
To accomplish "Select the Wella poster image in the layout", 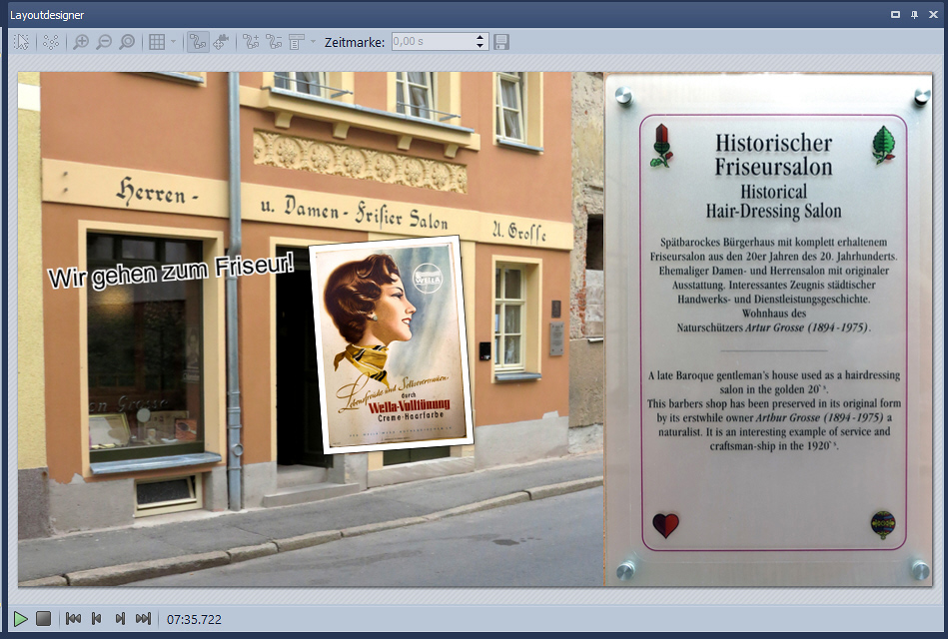I will click(x=390, y=343).
